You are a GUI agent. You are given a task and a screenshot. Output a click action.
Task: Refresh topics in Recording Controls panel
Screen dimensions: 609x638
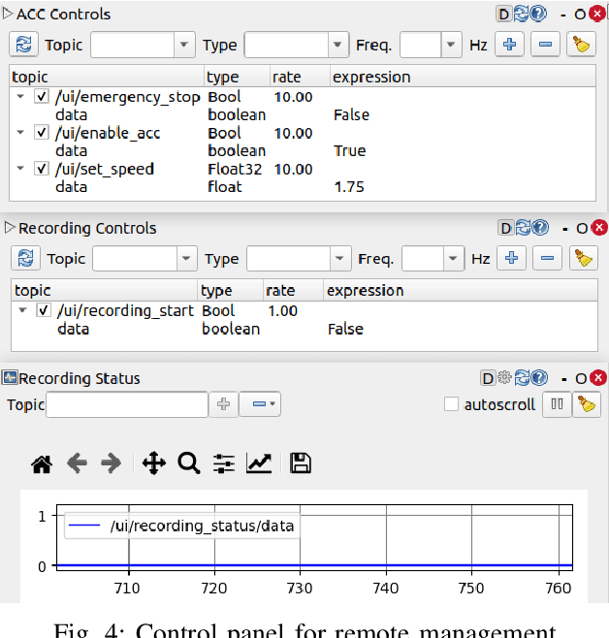[25, 258]
